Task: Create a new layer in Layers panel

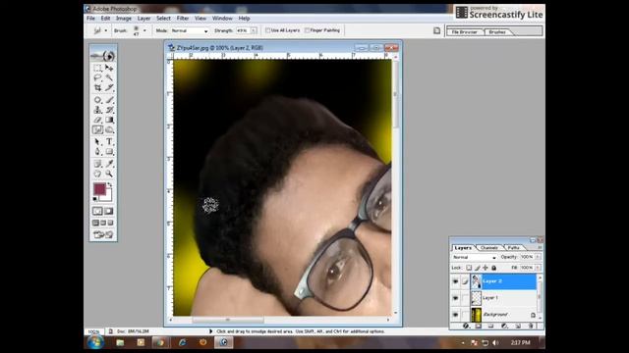Action: (518, 326)
